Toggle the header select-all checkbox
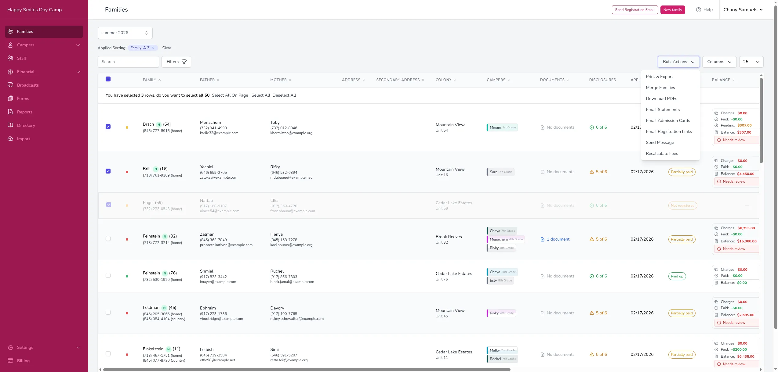Viewport: 778px width, 372px height. tap(108, 79)
